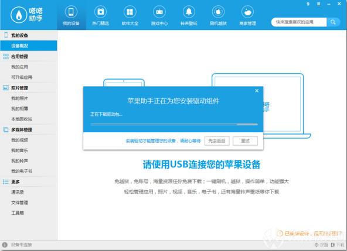This screenshot has height=251, width=347.
Task: Open the 软件大全 grid icon
Action: [130, 12]
